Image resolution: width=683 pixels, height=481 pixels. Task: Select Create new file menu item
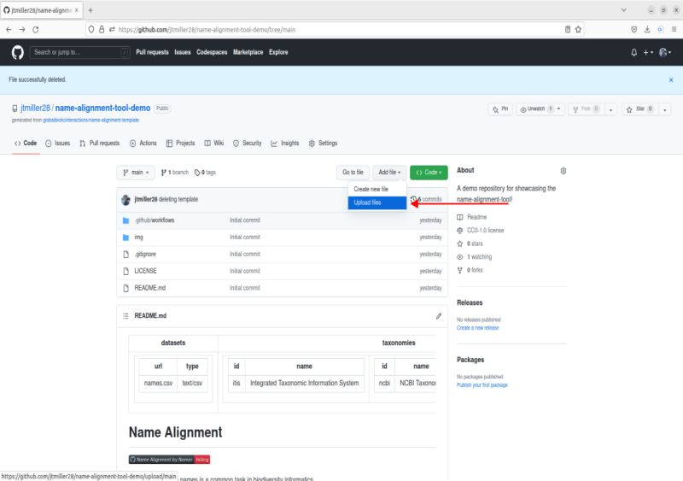[x=377, y=190]
